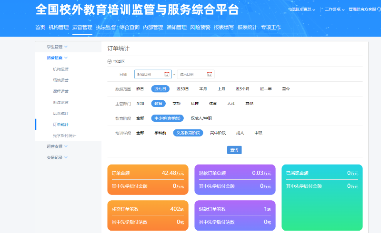381x233 pixels.
Task: Open the start date calendar icon
Action: 167,74
